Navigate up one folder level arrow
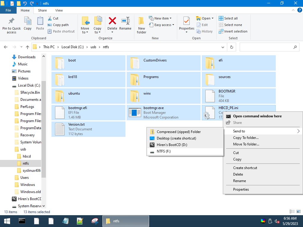This screenshot has height=227, width=303. 28,47
